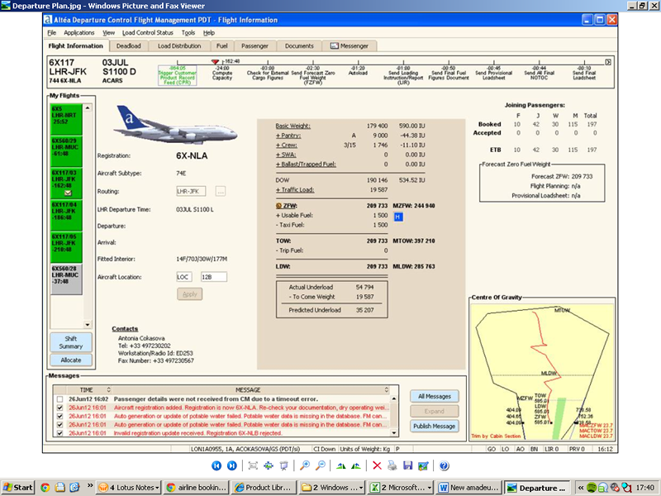This screenshot has height=496, width=661.
Task: Click the next image arrow in viewer toolbar
Action: [x=232, y=465]
